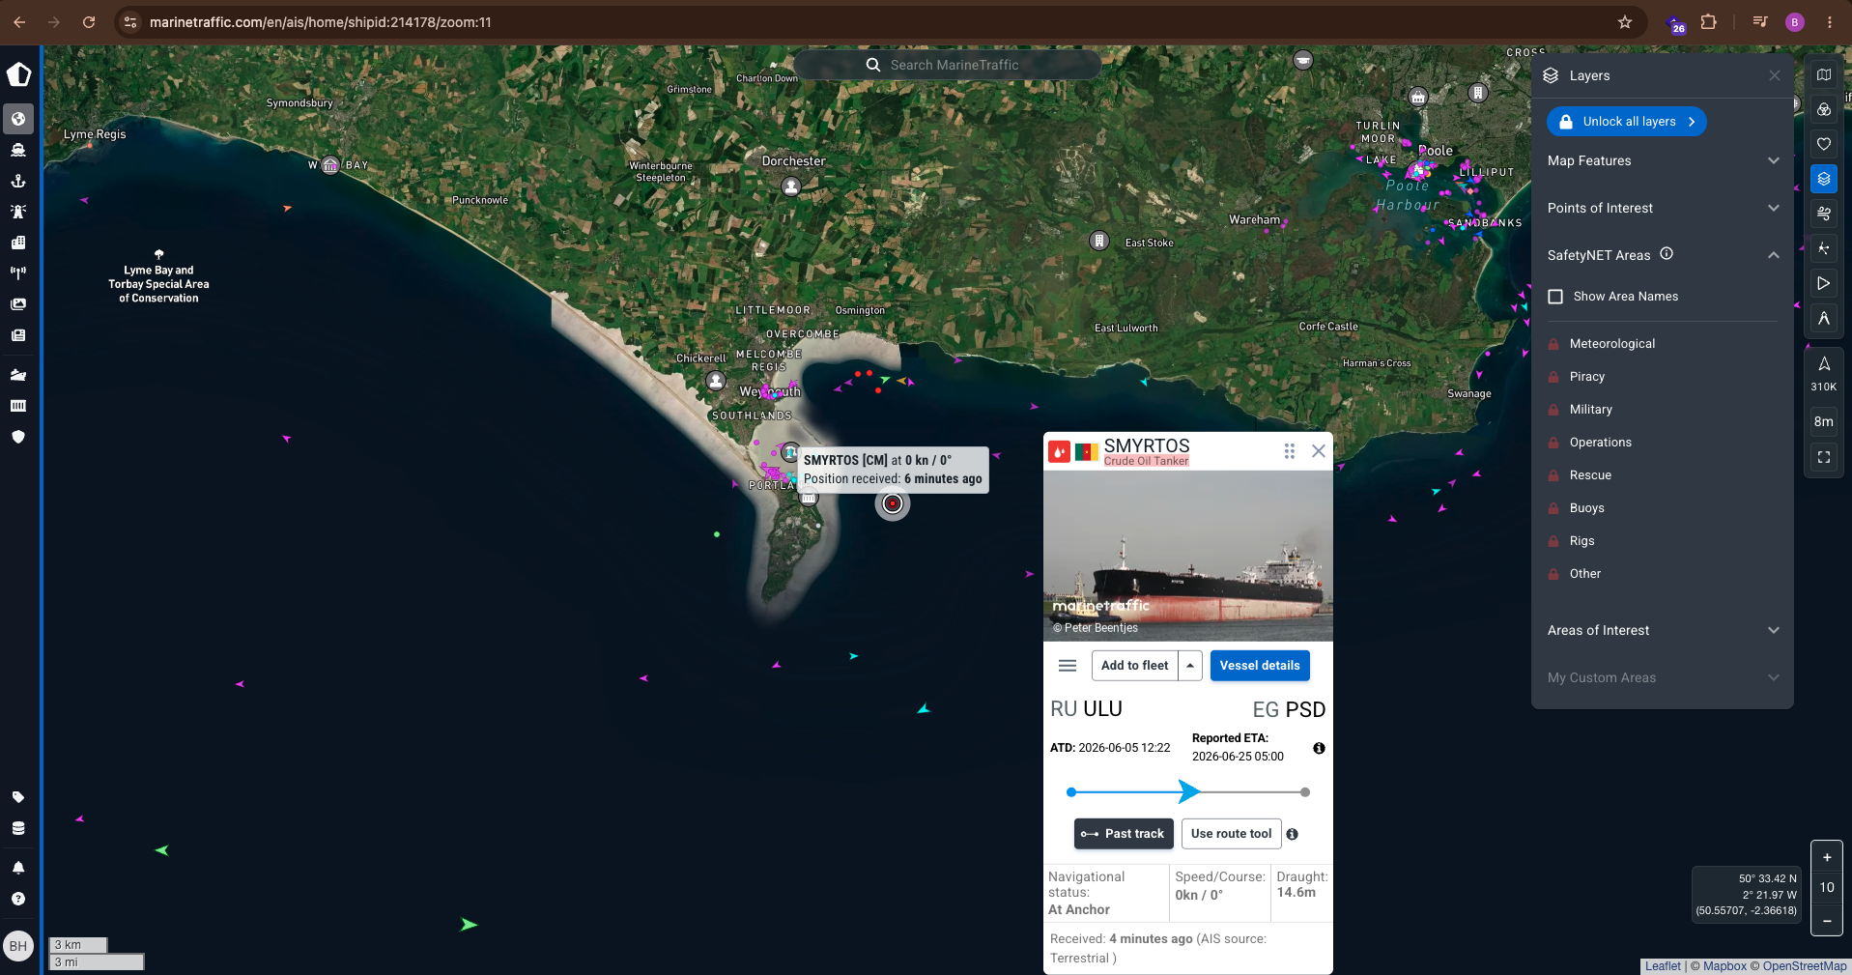Expand the Areas of Interest section

tap(1662, 630)
